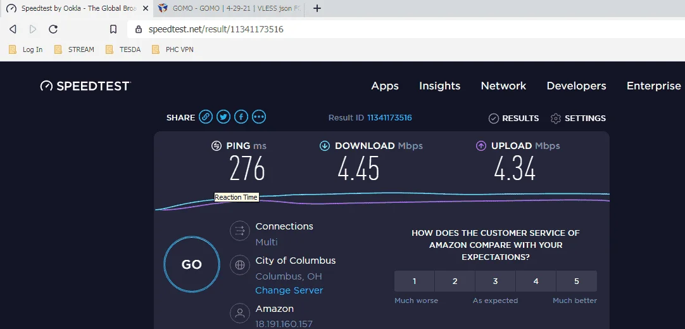Switch to the GOMO VLESS json tab
This screenshot has width=685, height=329.
(229, 8)
